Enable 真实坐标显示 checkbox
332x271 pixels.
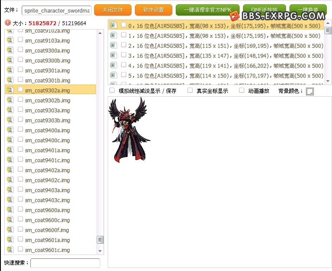coord(190,91)
